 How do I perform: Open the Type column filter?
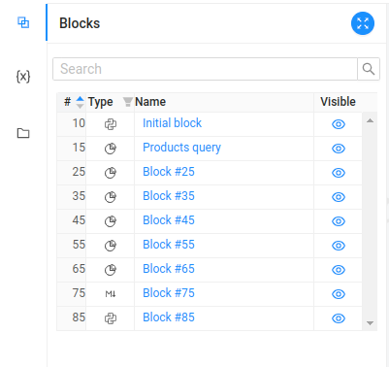[x=128, y=102]
